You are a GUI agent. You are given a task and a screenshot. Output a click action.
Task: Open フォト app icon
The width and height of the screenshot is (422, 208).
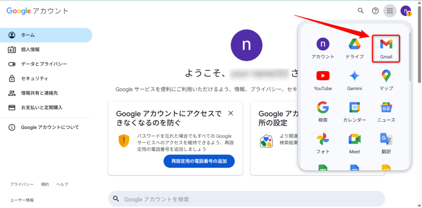(323, 144)
